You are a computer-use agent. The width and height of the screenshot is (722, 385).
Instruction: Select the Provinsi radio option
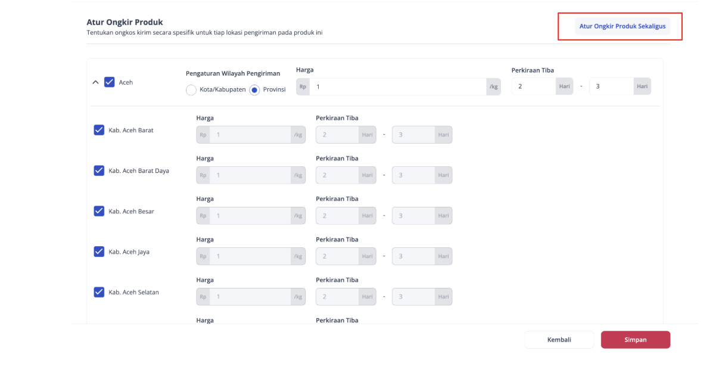click(254, 90)
